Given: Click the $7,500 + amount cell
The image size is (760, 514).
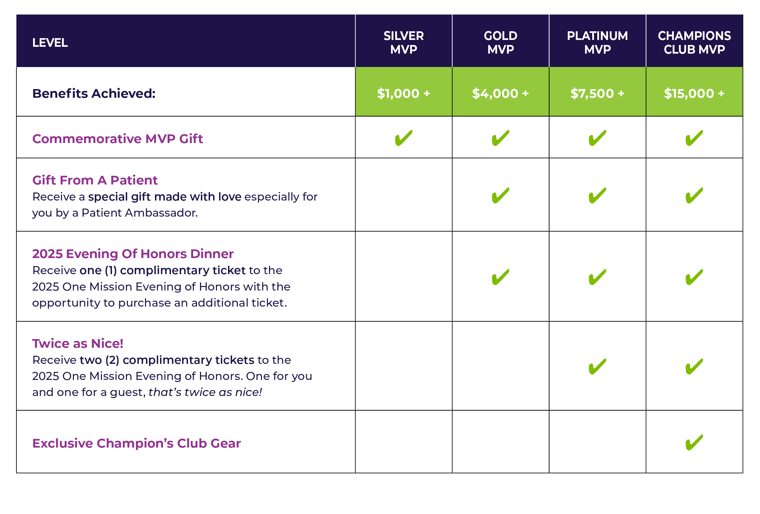Looking at the screenshot, I should click(x=597, y=94).
